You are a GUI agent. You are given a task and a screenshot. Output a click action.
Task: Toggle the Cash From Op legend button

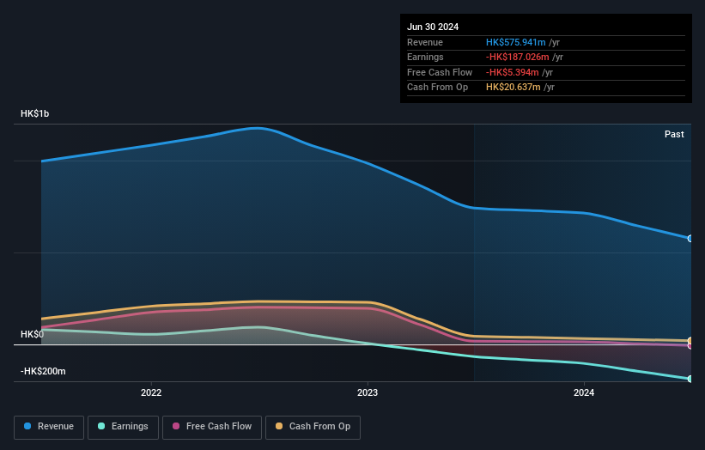(x=313, y=427)
